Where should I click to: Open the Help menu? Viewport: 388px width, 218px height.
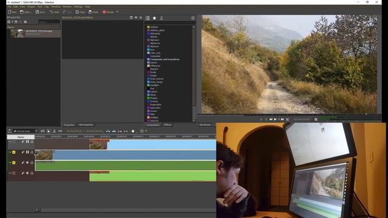point(87,7)
